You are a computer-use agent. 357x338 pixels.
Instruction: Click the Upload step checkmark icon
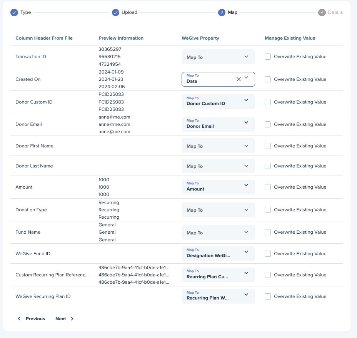115,13
